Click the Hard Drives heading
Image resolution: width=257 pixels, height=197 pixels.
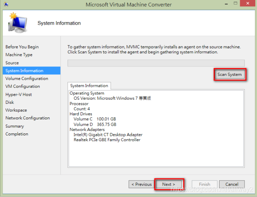(x=81, y=114)
